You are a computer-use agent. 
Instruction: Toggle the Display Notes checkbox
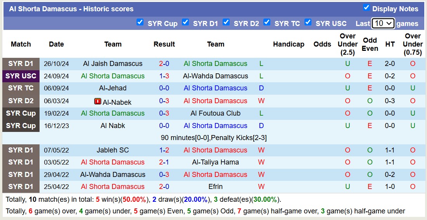coord(366,8)
